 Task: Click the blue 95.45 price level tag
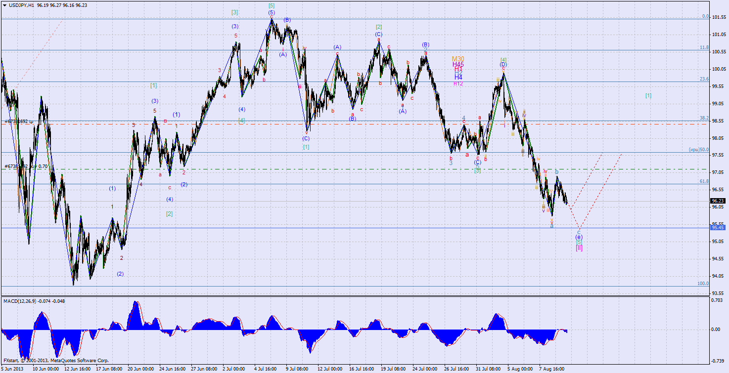(718, 228)
